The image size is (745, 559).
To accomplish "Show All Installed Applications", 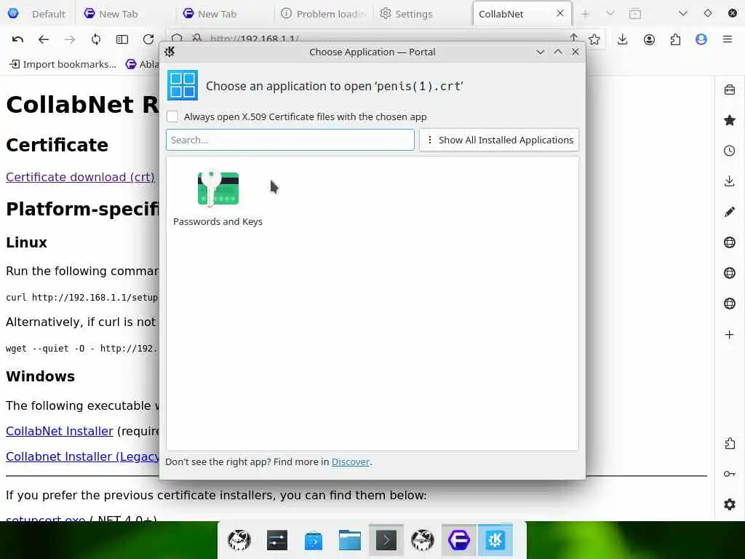I will pos(499,140).
